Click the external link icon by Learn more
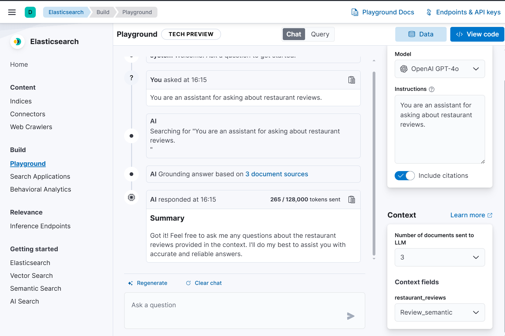Image resolution: width=505 pixels, height=336 pixels. 490,215
